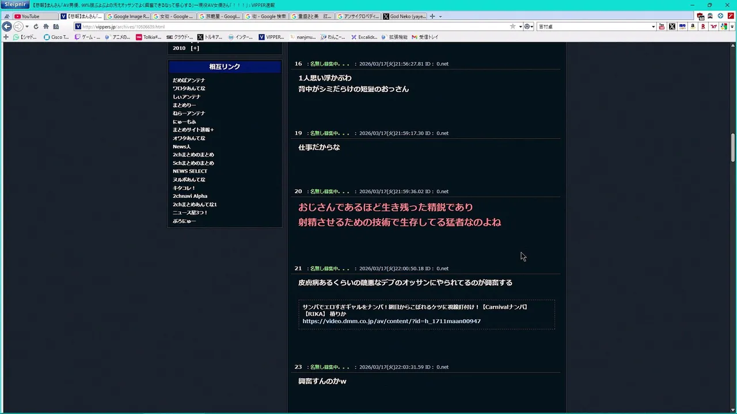Expand the search box history dropdown

point(653,26)
